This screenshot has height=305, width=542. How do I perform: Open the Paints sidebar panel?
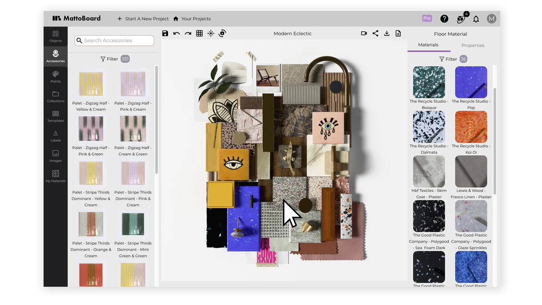(56, 76)
